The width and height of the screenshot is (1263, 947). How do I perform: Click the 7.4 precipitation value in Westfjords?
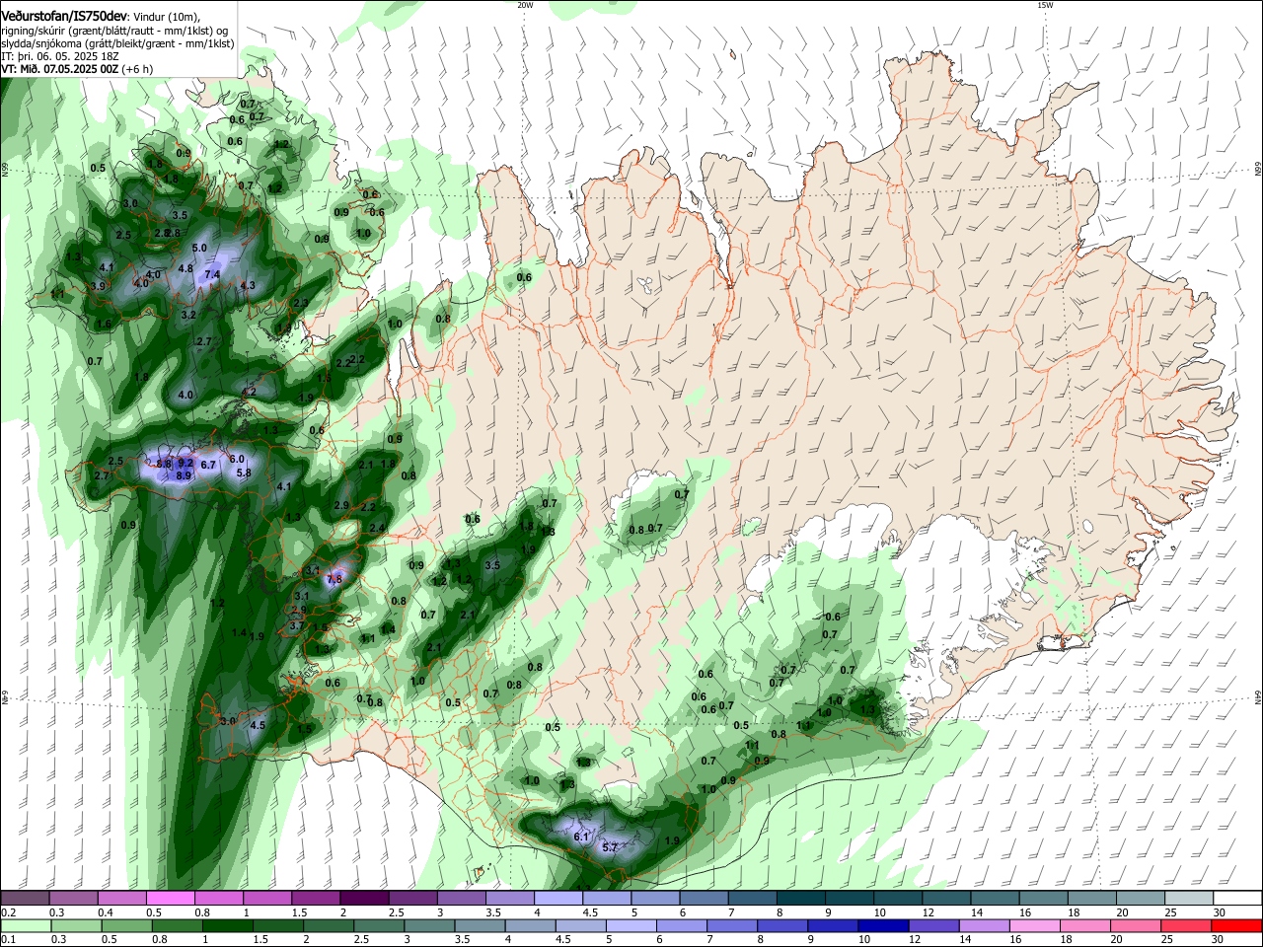tap(212, 274)
